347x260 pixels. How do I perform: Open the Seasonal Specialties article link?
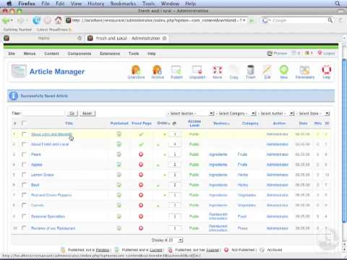point(48,216)
